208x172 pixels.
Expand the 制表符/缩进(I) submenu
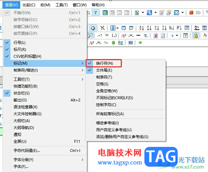(x=45, y=70)
